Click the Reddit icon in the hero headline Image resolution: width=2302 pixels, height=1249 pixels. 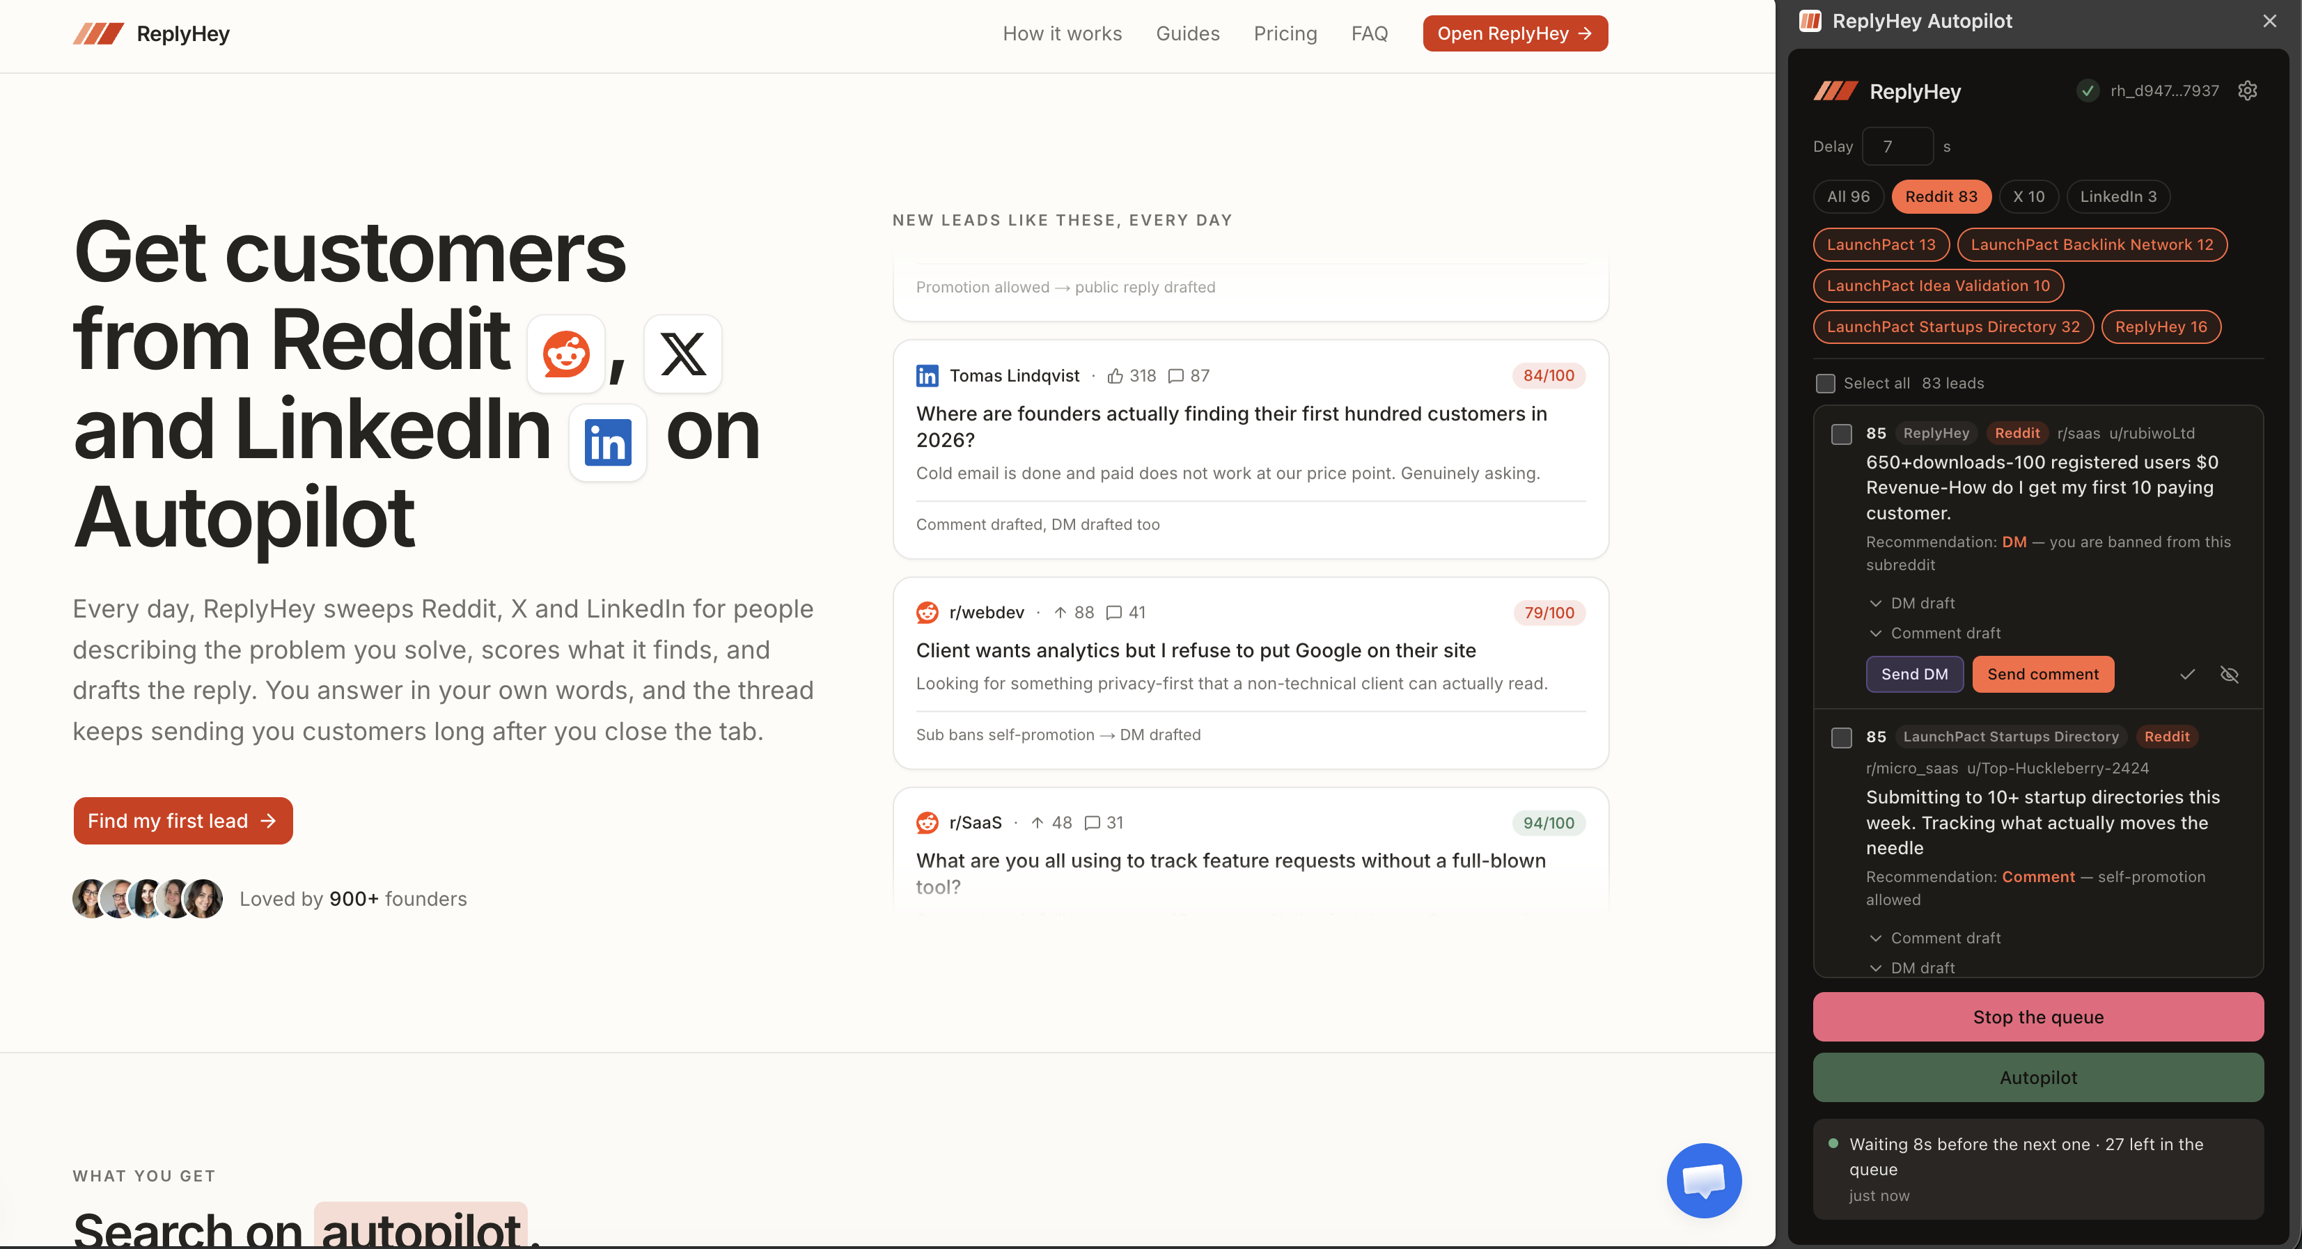567,354
